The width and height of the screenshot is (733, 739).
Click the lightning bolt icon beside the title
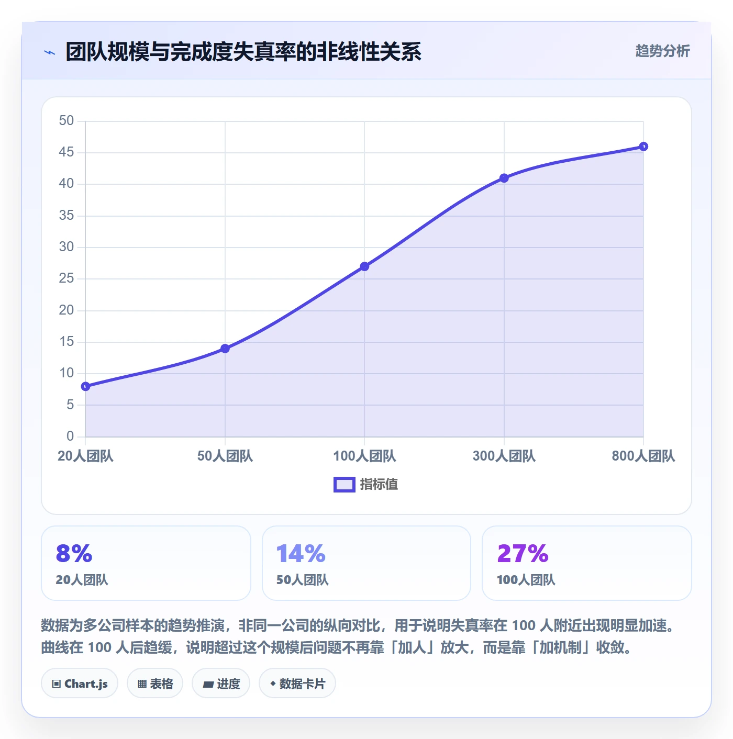(50, 52)
